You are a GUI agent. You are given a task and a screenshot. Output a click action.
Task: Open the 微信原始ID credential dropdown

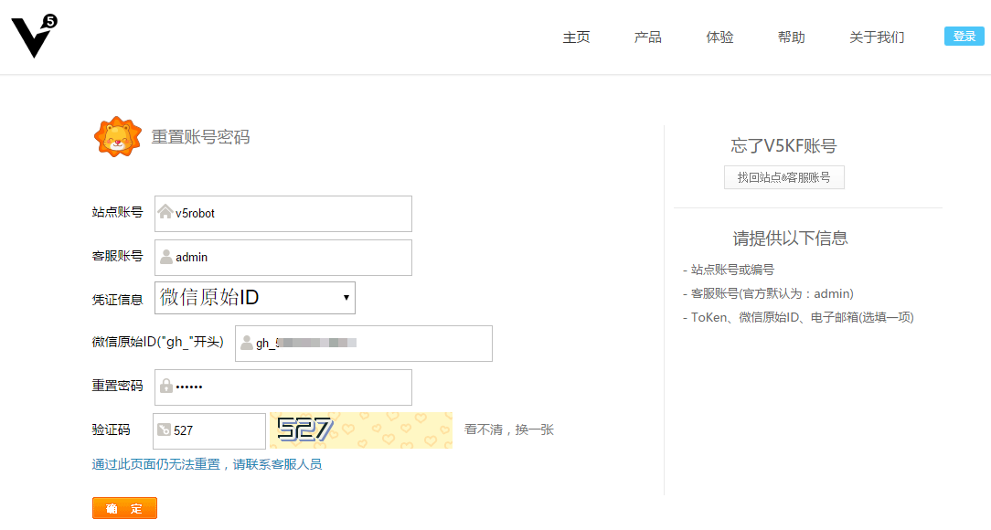point(255,298)
